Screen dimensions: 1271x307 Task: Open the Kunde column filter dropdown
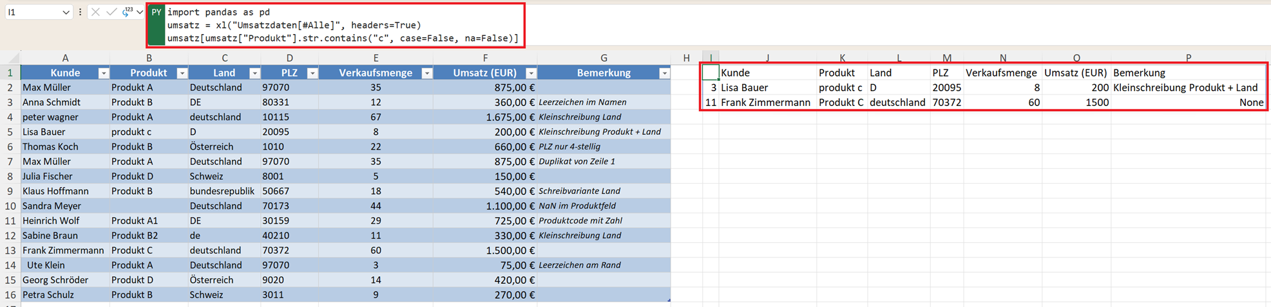103,73
